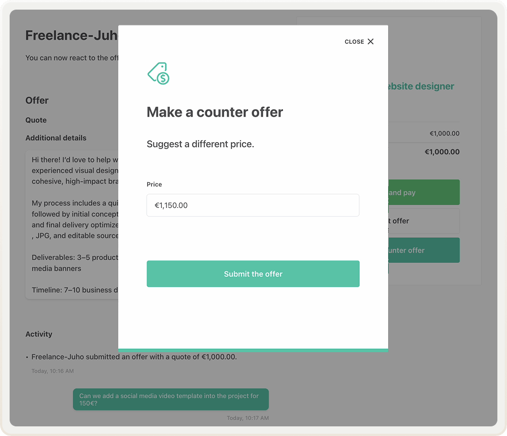Click the social media video template chat message
The width and height of the screenshot is (507, 436).
(171, 399)
